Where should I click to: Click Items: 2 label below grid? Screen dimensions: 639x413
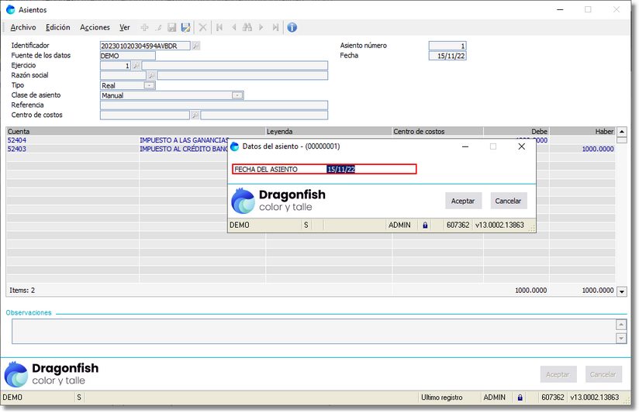22,291
